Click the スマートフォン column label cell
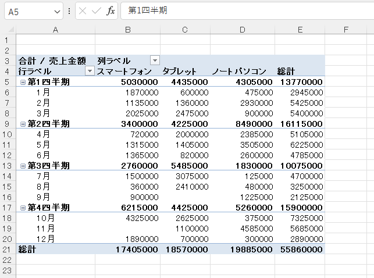 click(127, 72)
